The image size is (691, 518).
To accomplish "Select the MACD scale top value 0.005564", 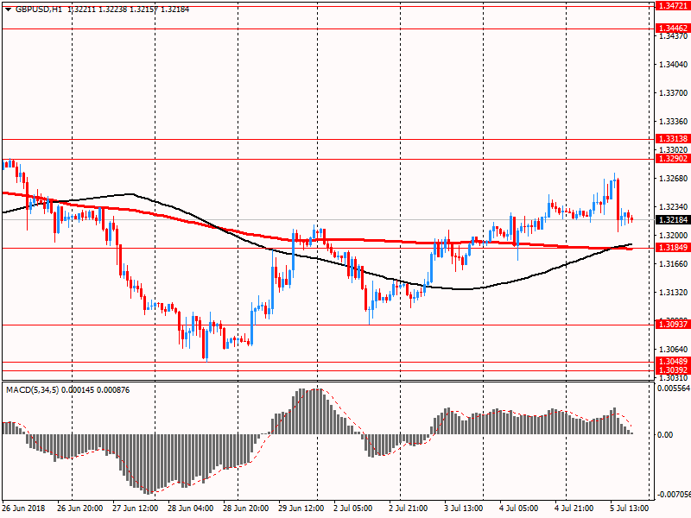I will 674,388.
